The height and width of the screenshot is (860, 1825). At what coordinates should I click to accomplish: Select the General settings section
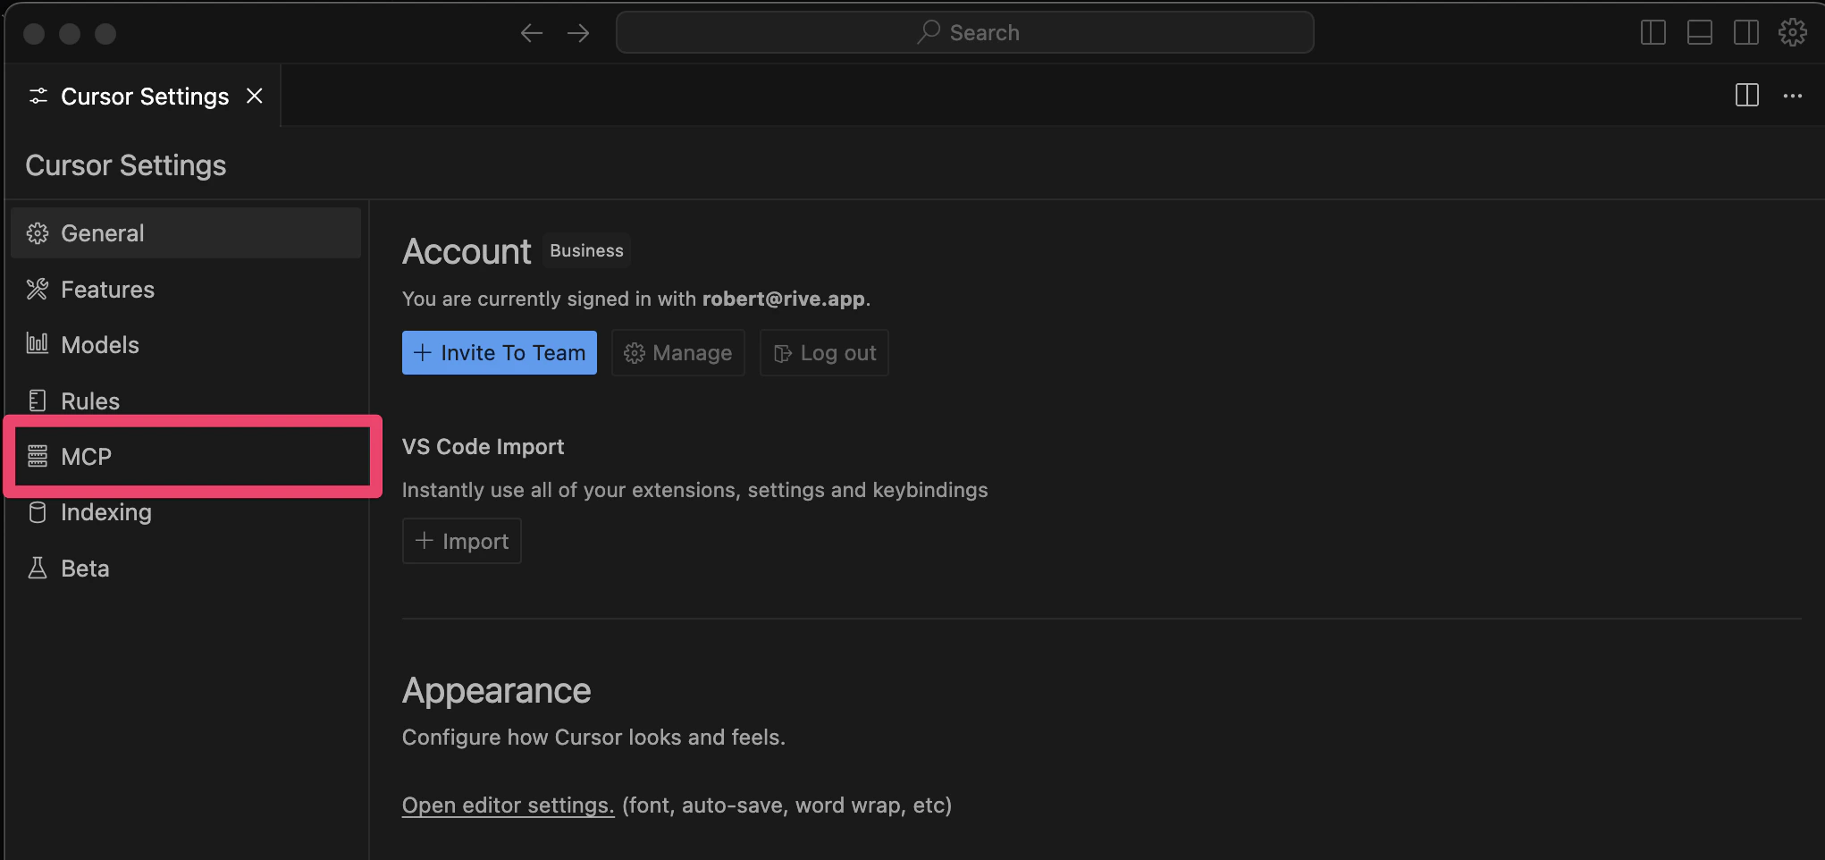186,233
